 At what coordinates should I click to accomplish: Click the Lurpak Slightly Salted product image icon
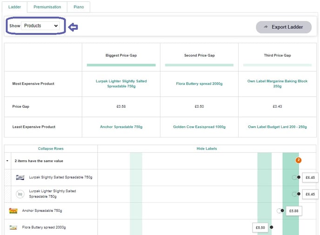pos(20,177)
